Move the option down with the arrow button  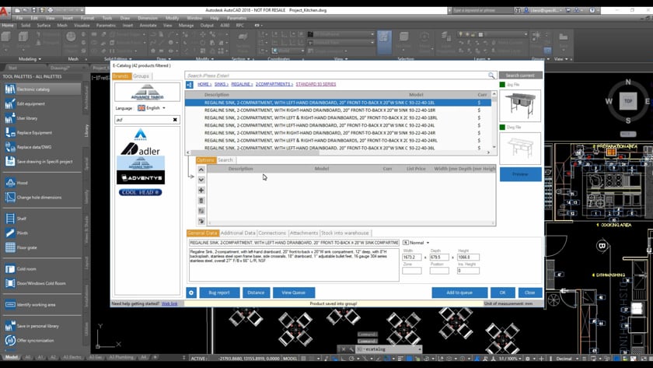coord(201,180)
